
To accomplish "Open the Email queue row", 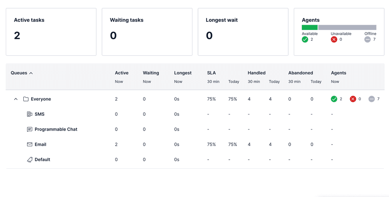I will tap(40, 145).
